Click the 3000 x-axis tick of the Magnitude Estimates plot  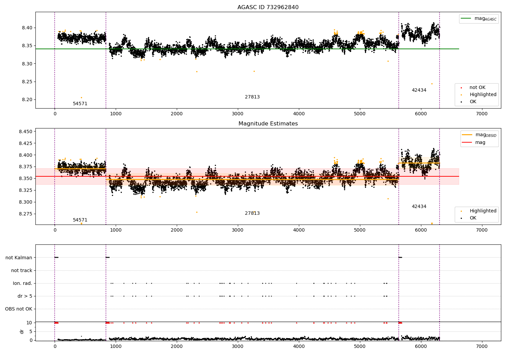(x=238, y=230)
